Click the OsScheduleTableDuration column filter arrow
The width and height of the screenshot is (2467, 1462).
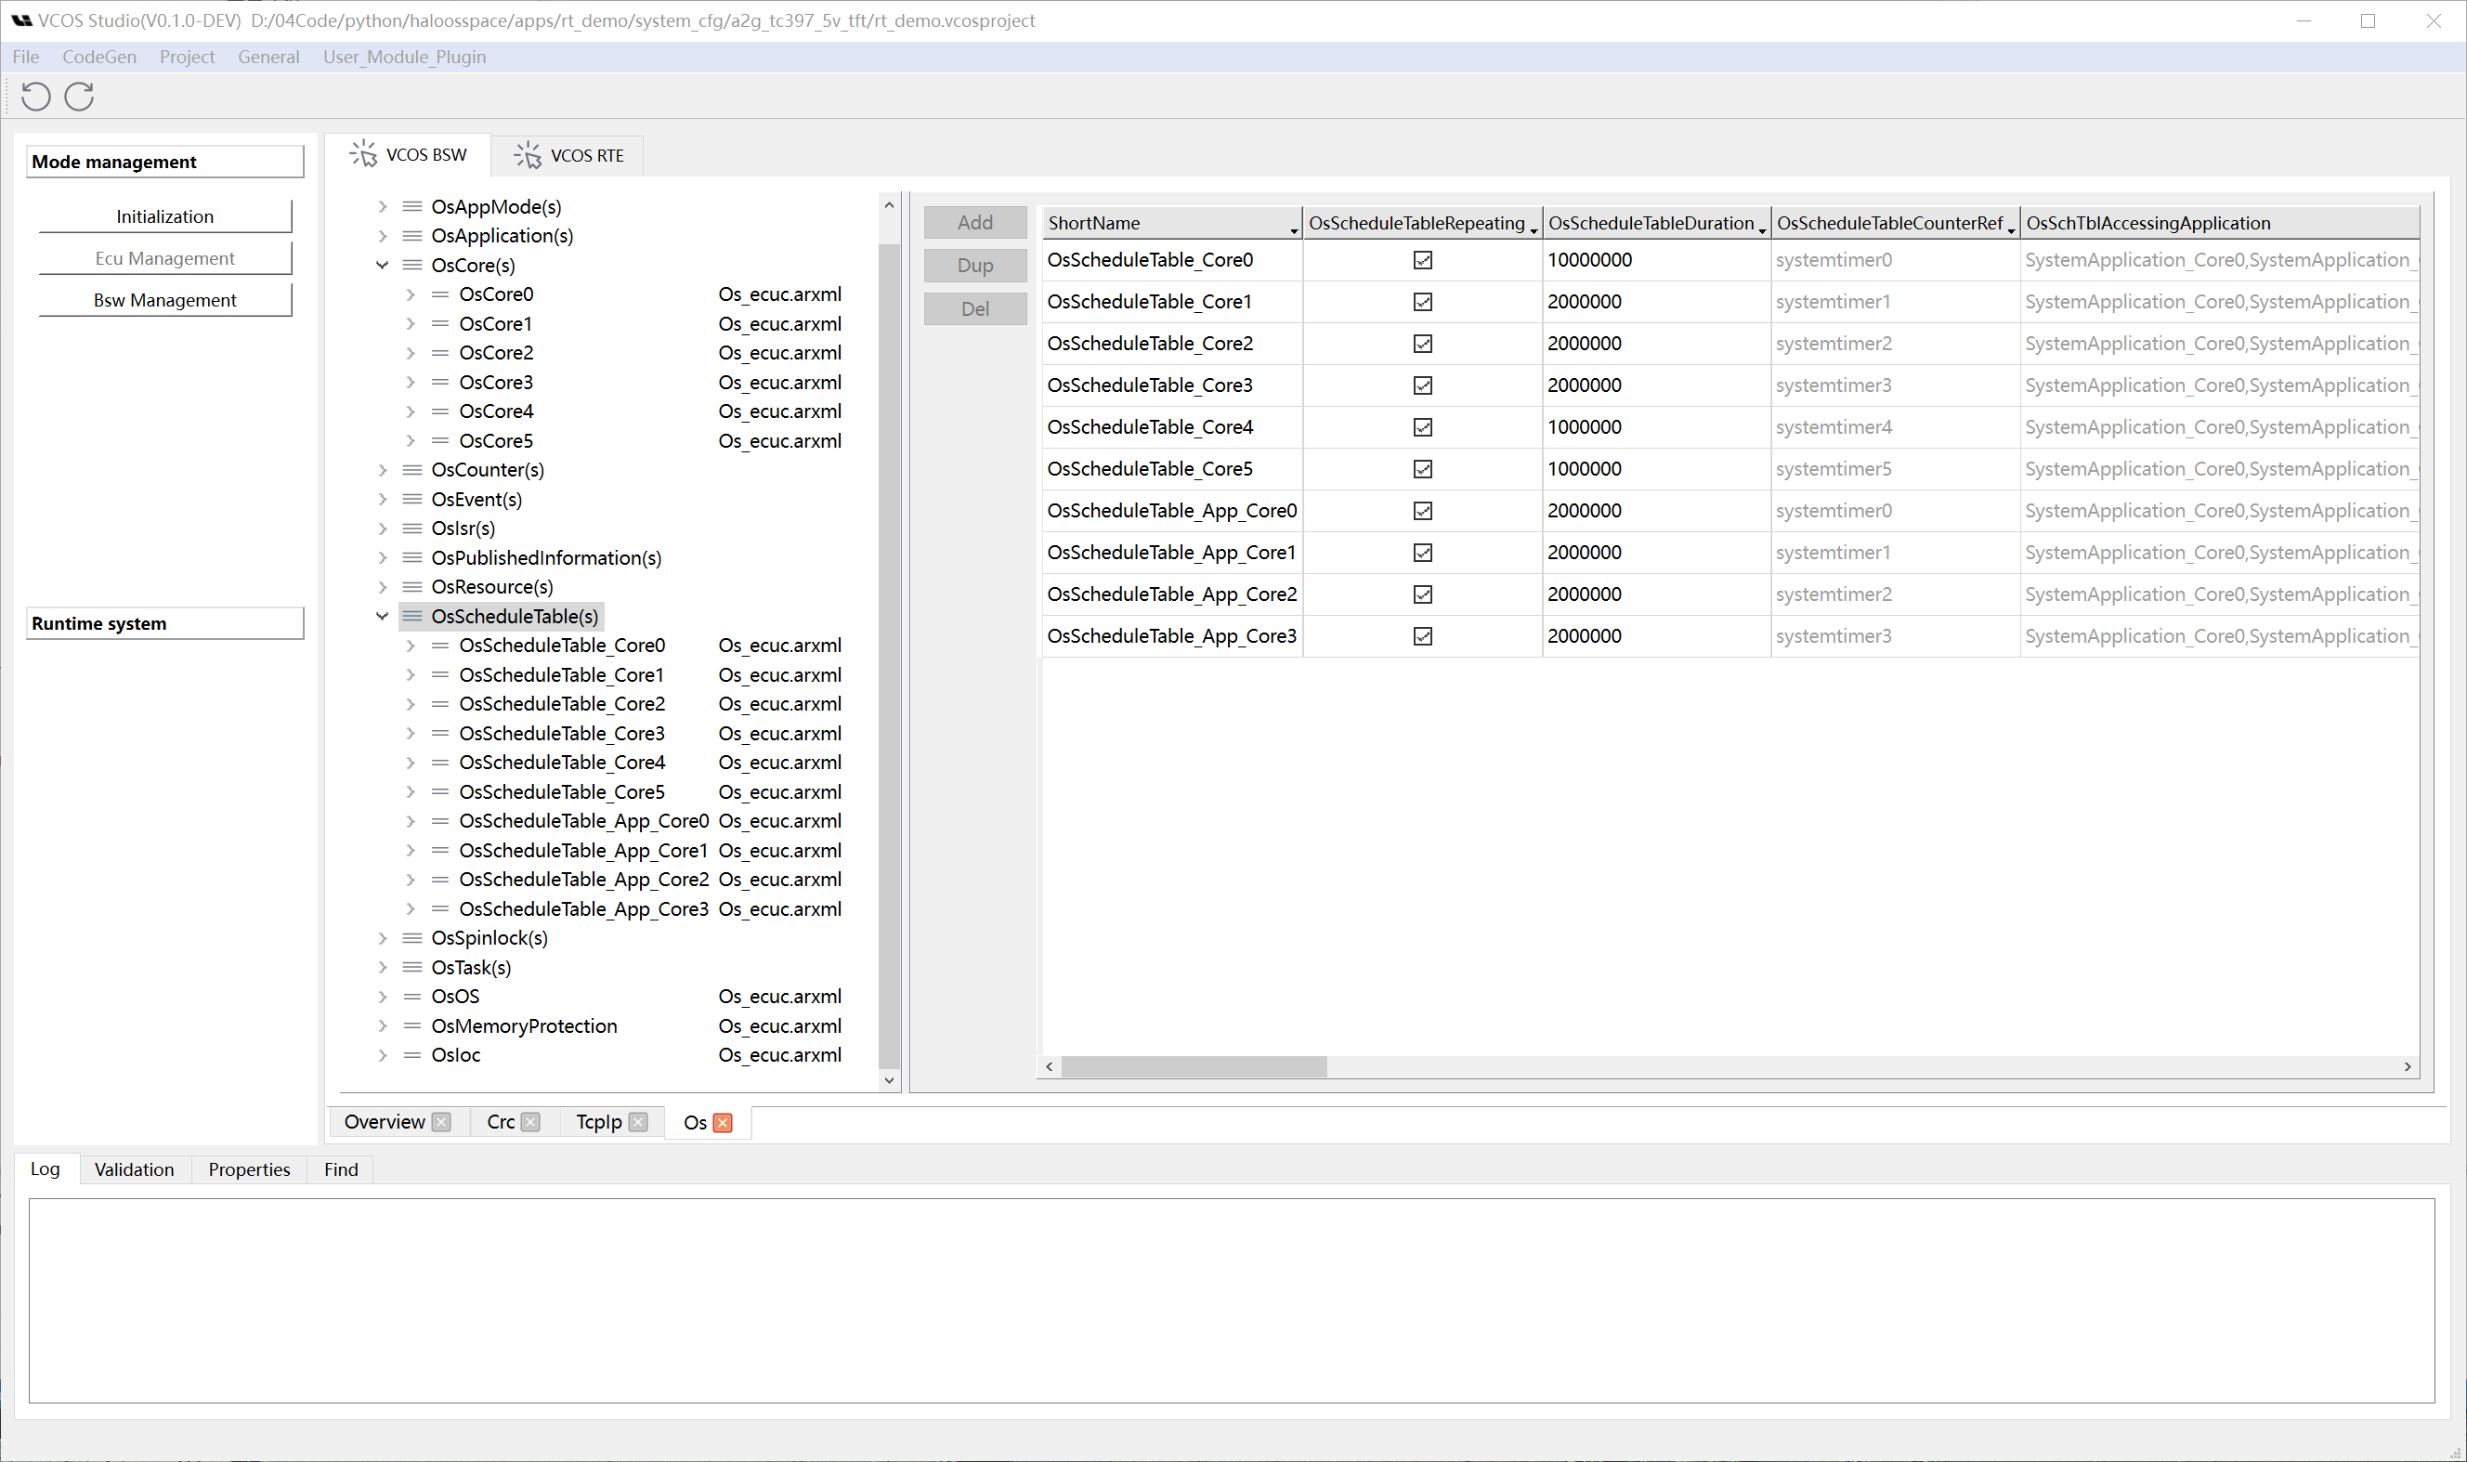point(1762,230)
